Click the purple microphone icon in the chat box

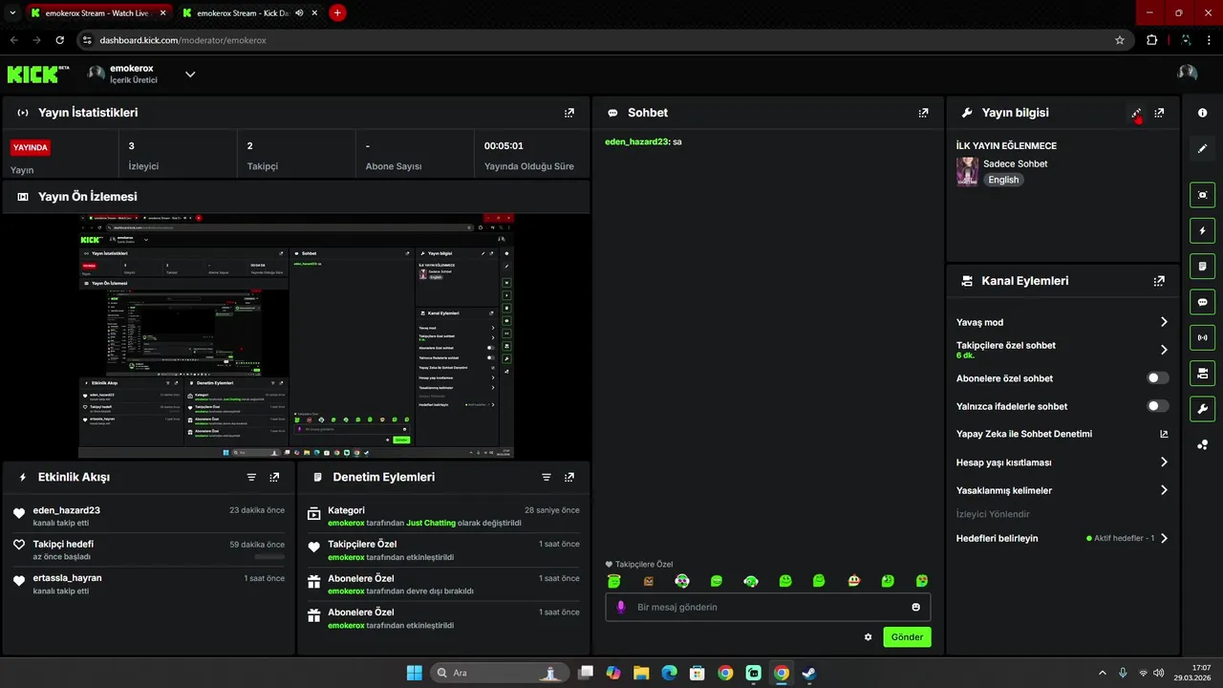click(621, 607)
